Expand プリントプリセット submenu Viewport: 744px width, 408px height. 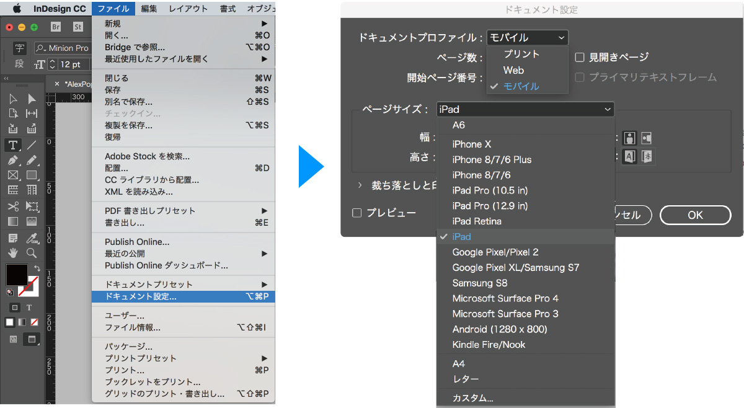183,358
